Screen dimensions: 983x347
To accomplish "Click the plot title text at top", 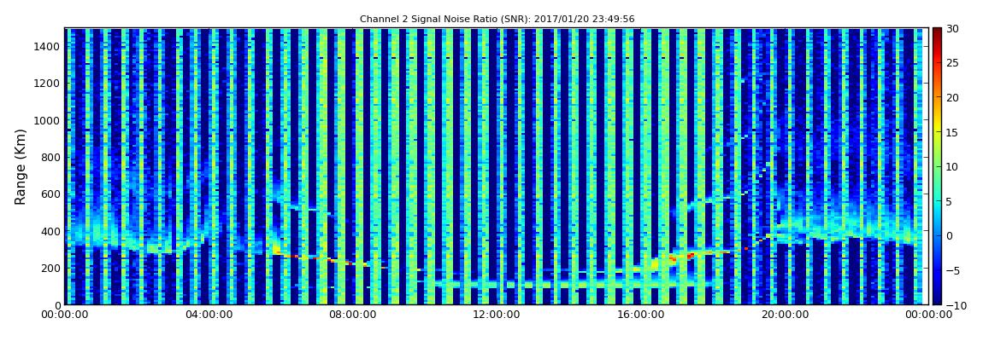I will [497, 20].
